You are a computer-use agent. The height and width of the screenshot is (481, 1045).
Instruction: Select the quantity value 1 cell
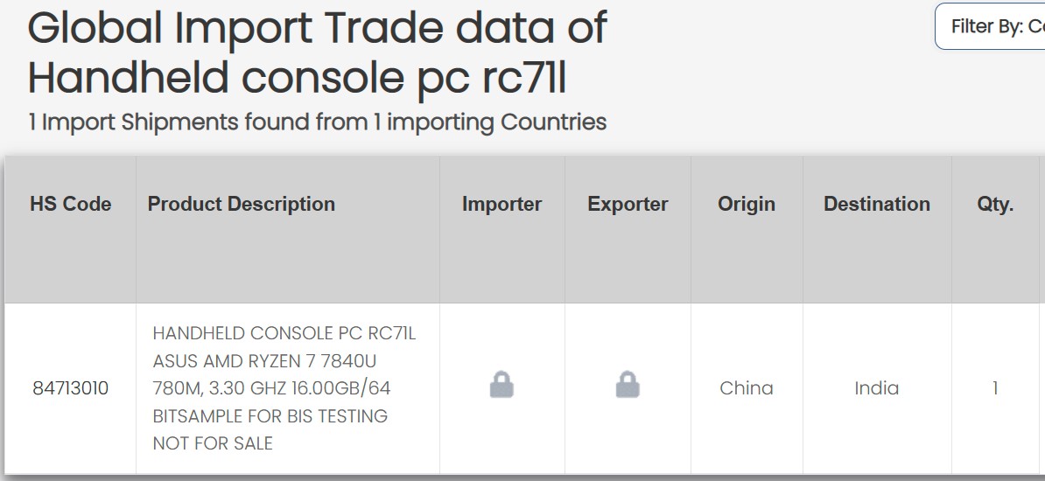tap(995, 388)
